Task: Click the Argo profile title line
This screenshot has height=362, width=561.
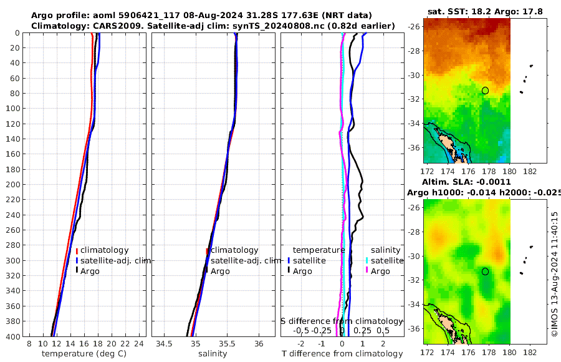Action: point(201,16)
